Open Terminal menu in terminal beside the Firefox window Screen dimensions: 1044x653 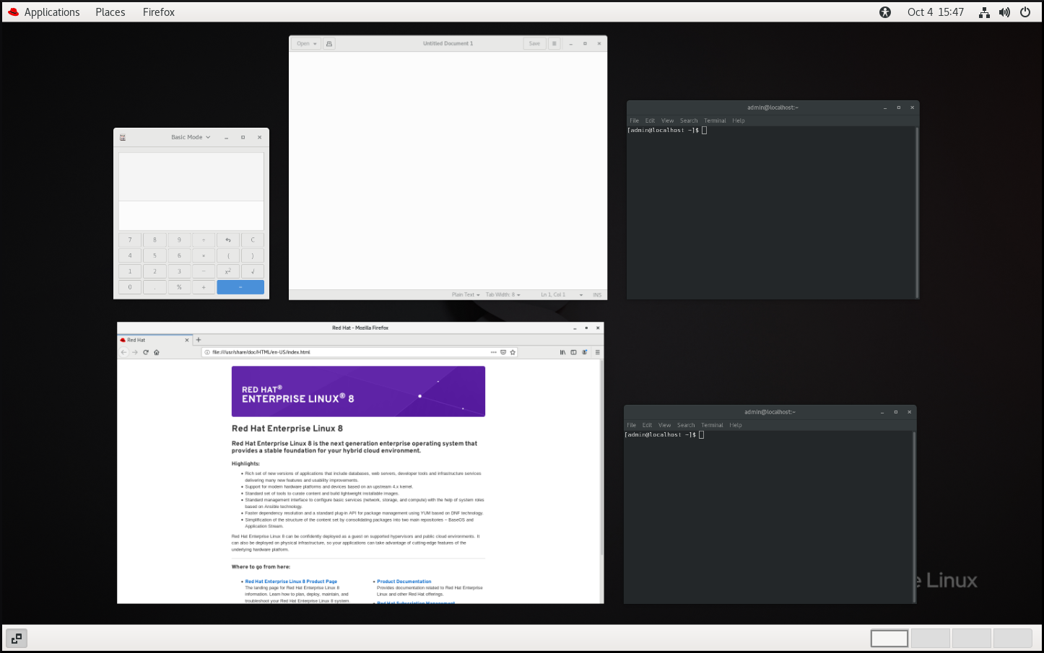point(712,426)
